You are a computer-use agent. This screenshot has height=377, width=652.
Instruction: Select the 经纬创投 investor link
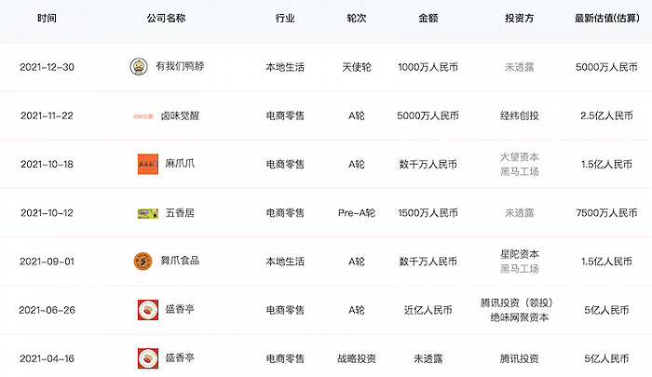click(520, 115)
